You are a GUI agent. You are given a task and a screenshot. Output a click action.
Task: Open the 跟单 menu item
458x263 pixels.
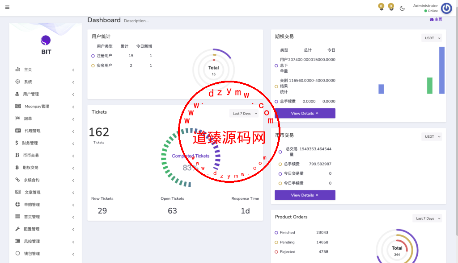pyautogui.click(x=45, y=119)
